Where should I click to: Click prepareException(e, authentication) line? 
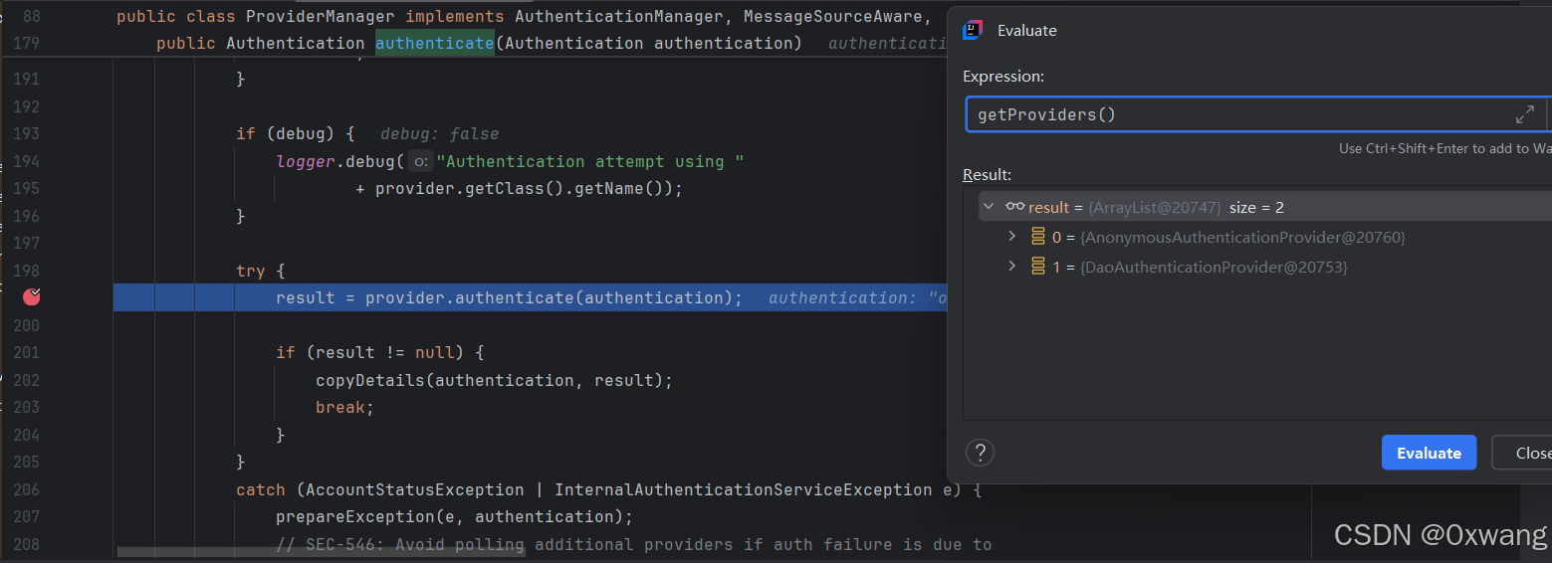(x=455, y=516)
